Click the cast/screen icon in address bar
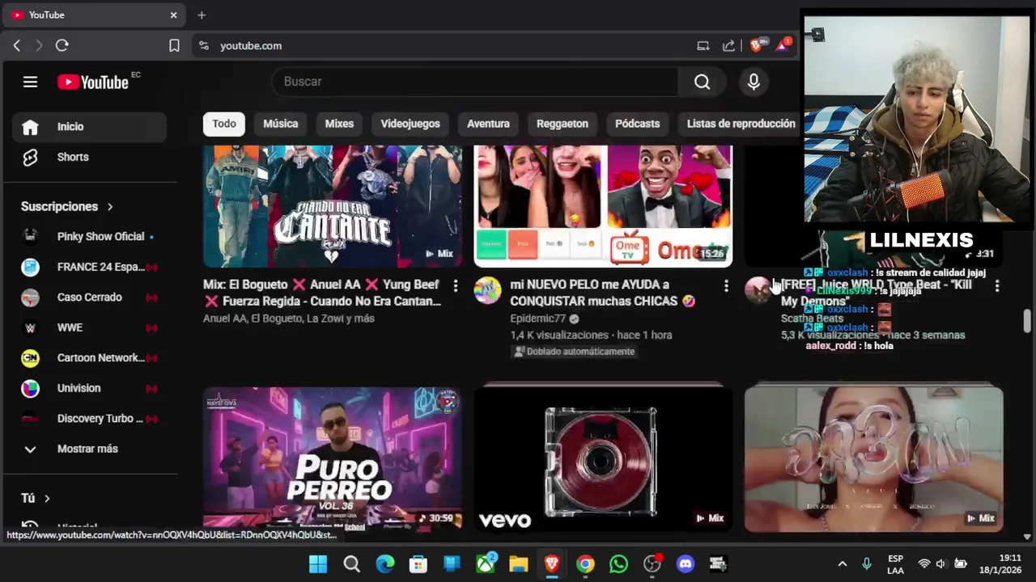Viewport: 1036px width, 582px height. click(x=703, y=46)
